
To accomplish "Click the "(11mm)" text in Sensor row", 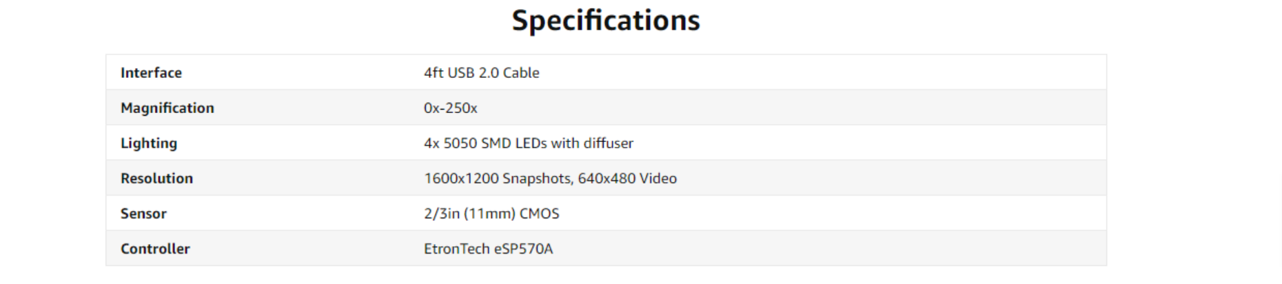I will point(489,214).
